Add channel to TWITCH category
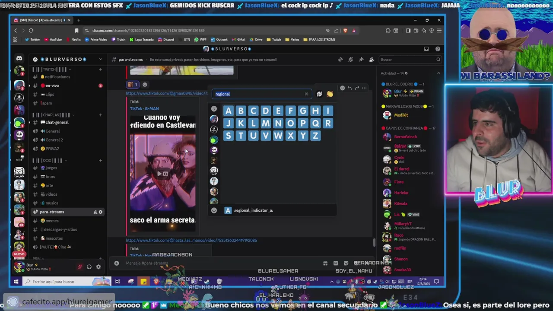Screen dimensions: 553x311 100,69
